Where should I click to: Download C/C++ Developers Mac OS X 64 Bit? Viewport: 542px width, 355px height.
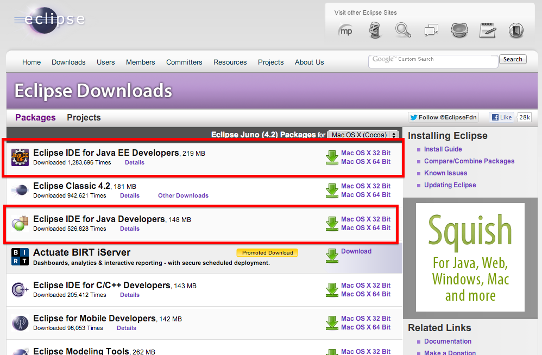[365, 294]
